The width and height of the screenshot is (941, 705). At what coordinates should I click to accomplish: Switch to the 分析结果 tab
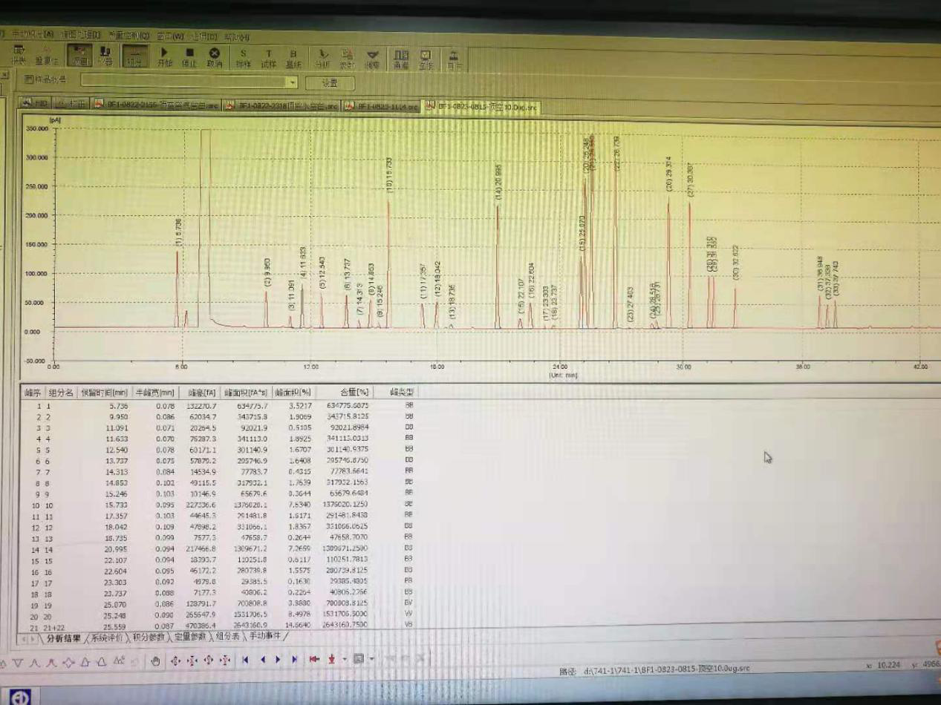65,637
